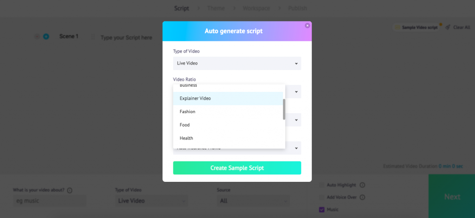Screen dimensions: 475x218
Task: Click info icon next to video topic question
Action: [70, 191]
